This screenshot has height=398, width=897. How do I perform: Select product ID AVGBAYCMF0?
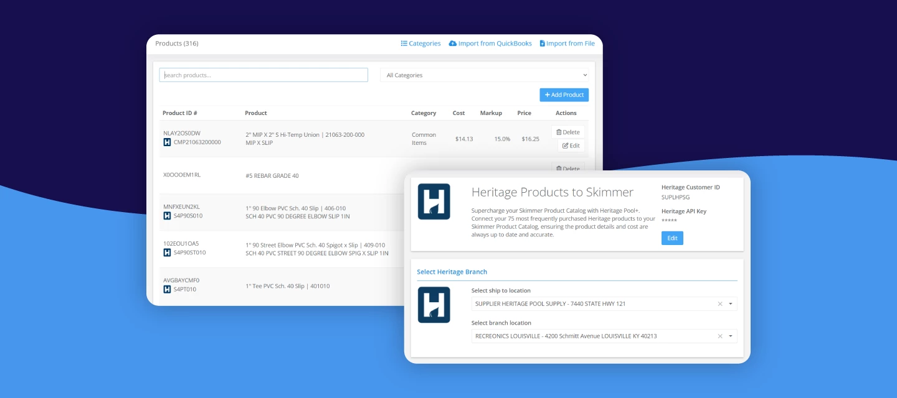point(181,280)
